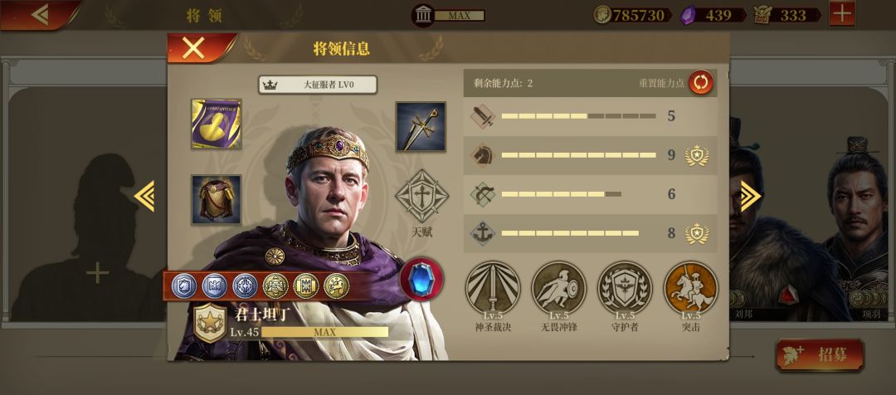
Task: Select the 无畏冲锋 skill icon
Action: pyautogui.click(x=558, y=288)
